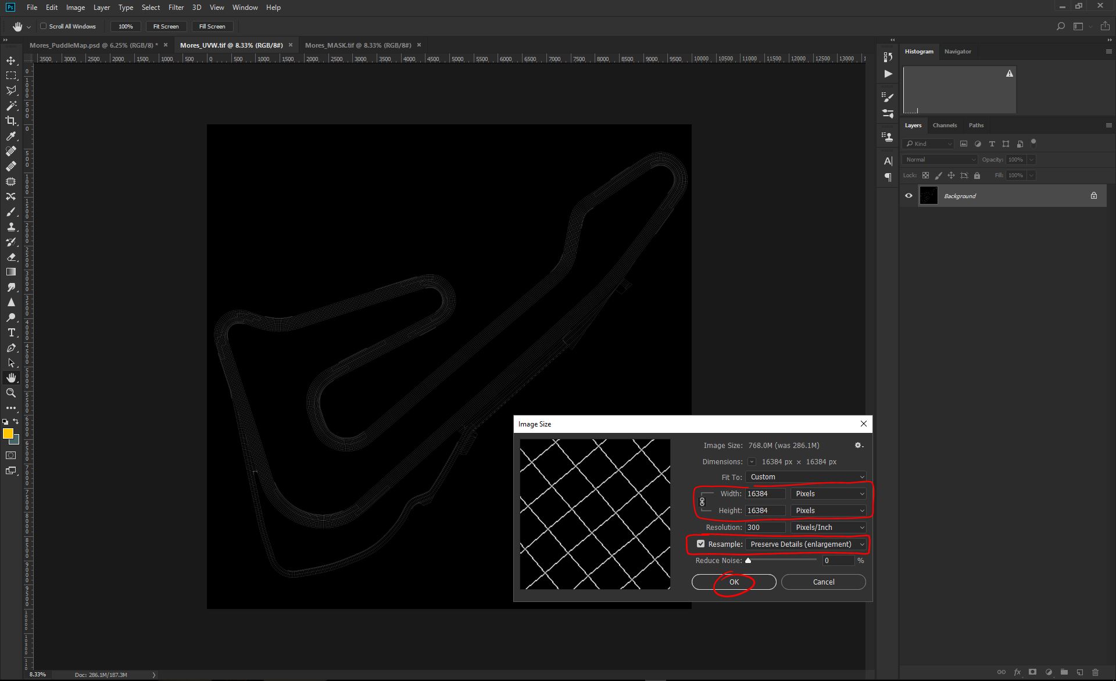Select the Crop tool
This screenshot has width=1116, height=681.
(x=11, y=121)
